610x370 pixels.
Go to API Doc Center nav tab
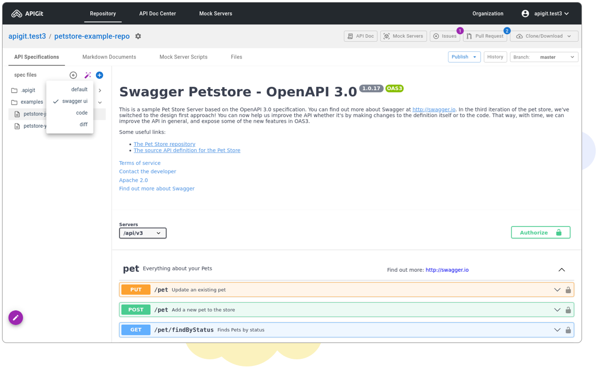158,14
